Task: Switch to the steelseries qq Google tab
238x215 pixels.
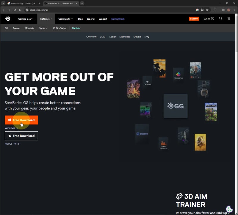Action: click(x=22, y=3)
